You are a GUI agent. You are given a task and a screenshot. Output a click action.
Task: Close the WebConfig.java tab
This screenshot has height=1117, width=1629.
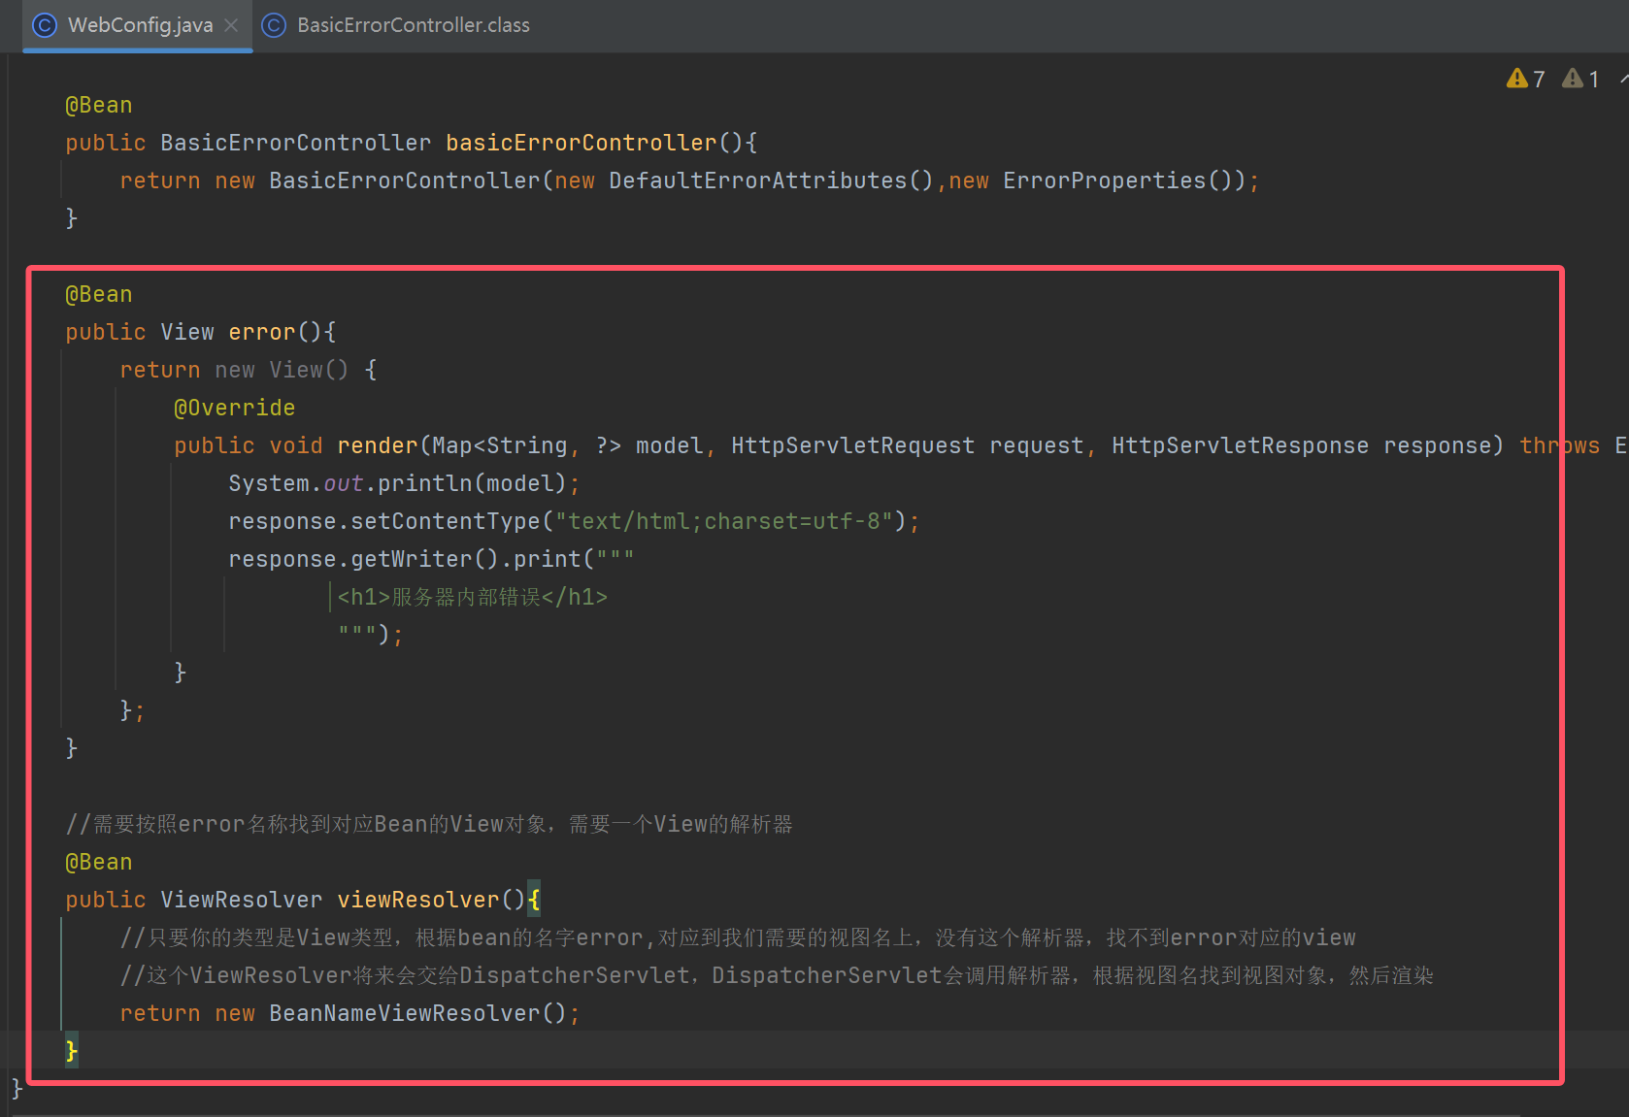(231, 25)
